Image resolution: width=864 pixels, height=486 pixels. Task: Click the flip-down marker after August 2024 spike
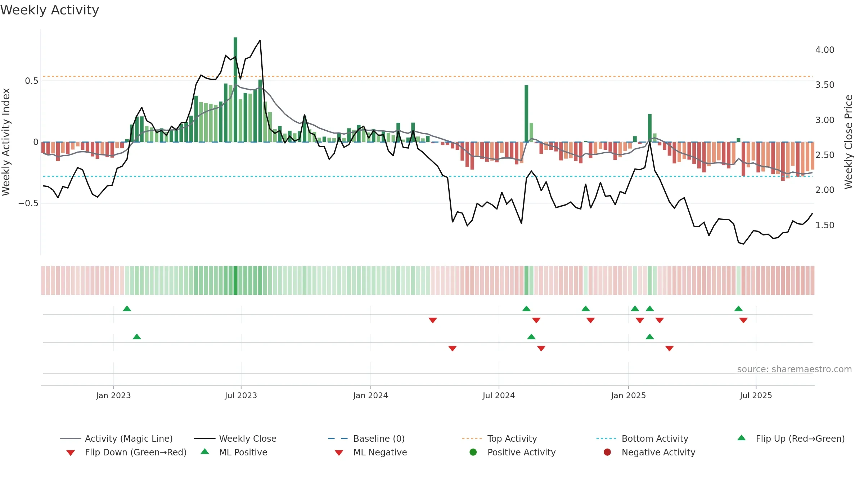point(536,320)
